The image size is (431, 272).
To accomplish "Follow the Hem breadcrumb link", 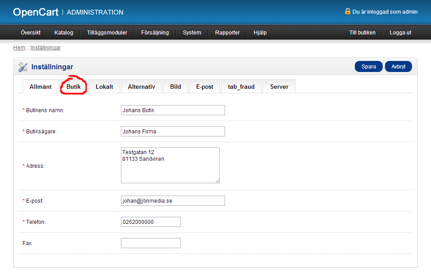I will coord(19,48).
